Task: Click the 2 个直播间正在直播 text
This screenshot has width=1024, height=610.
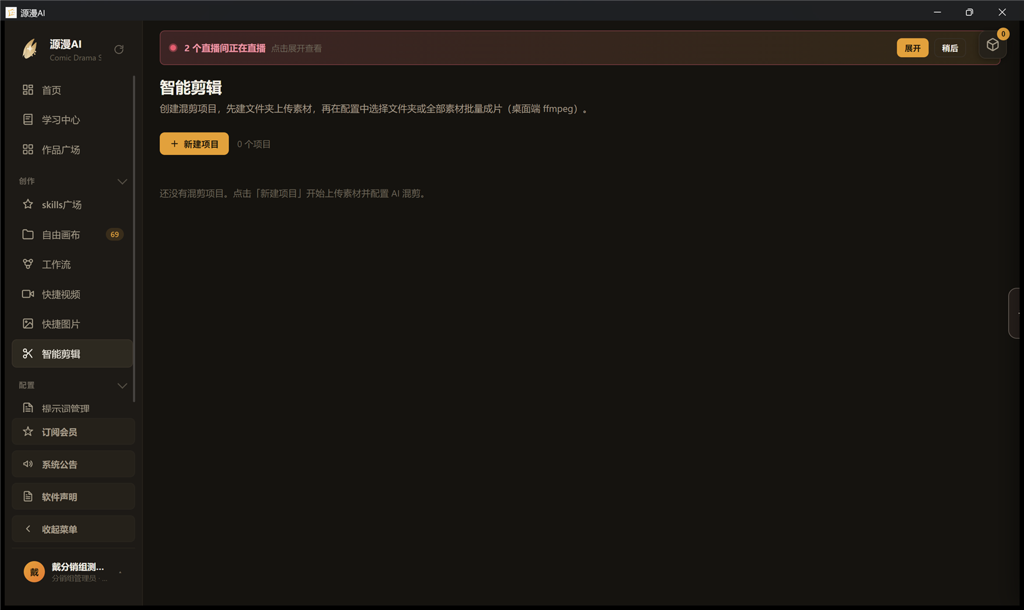Action: pyautogui.click(x=225, y=48)
